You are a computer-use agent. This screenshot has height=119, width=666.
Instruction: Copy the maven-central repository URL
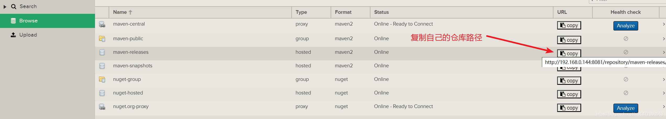pyautogui.click(x=569, y=25)
